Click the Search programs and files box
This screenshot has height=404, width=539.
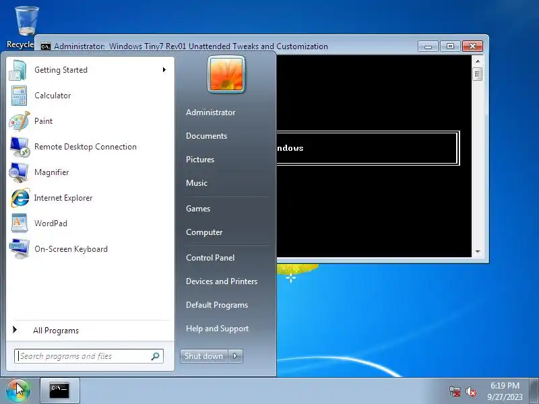89,356
